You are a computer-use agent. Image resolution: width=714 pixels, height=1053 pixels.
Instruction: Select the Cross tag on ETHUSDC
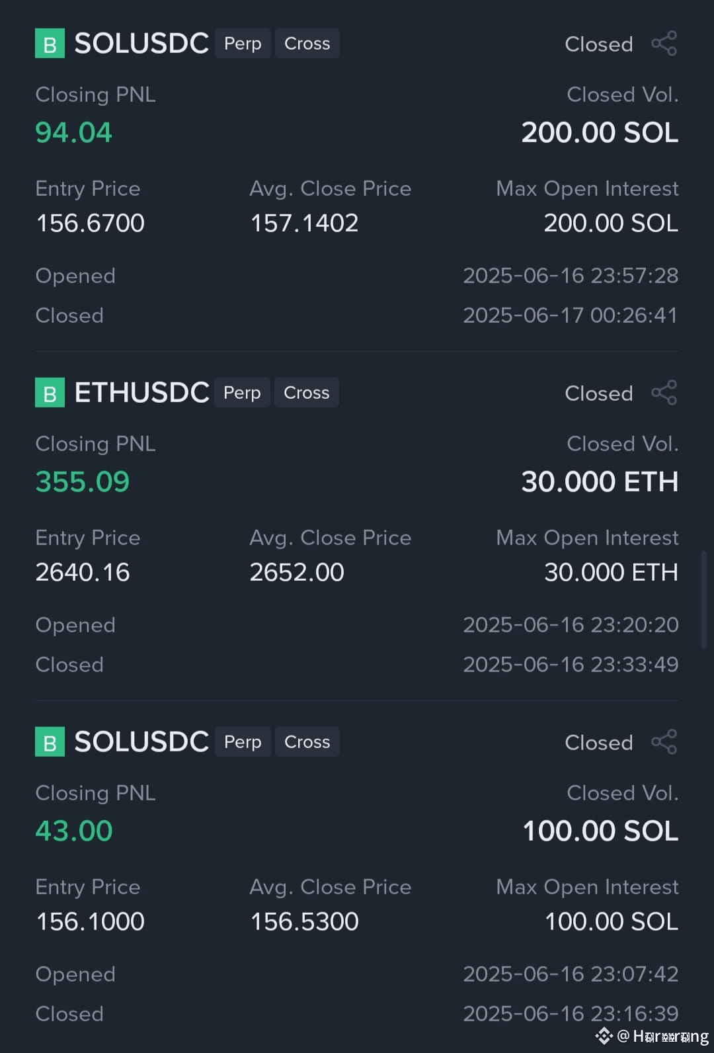[307, 393]
